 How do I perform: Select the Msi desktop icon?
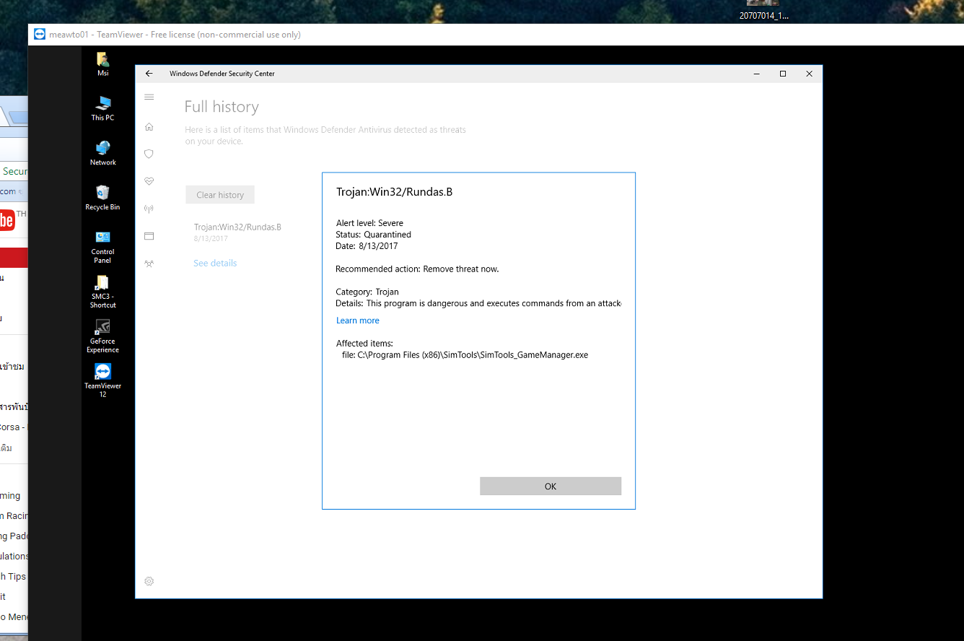[103, 64]
